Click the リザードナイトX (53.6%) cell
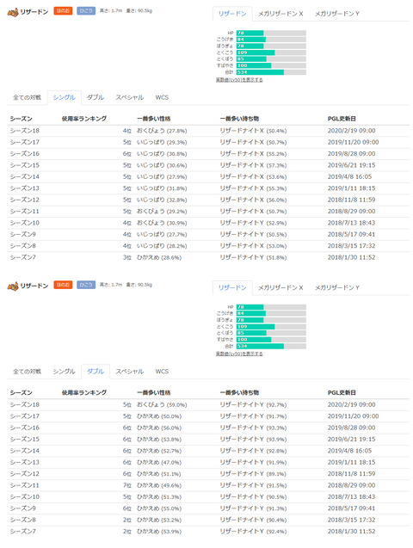Screen dimensions: 413x548 (253, 177)
